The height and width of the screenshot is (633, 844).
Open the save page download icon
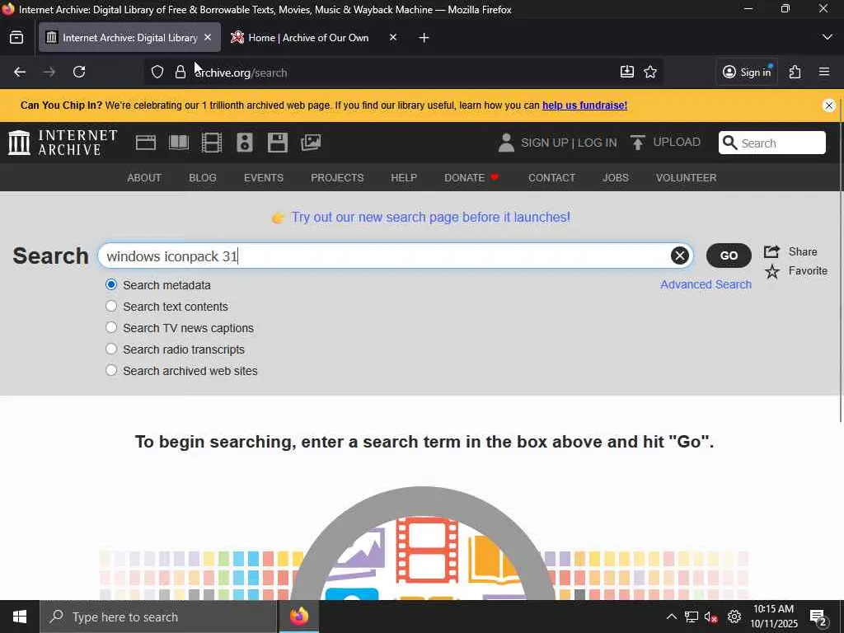click(x=627, y=73)
